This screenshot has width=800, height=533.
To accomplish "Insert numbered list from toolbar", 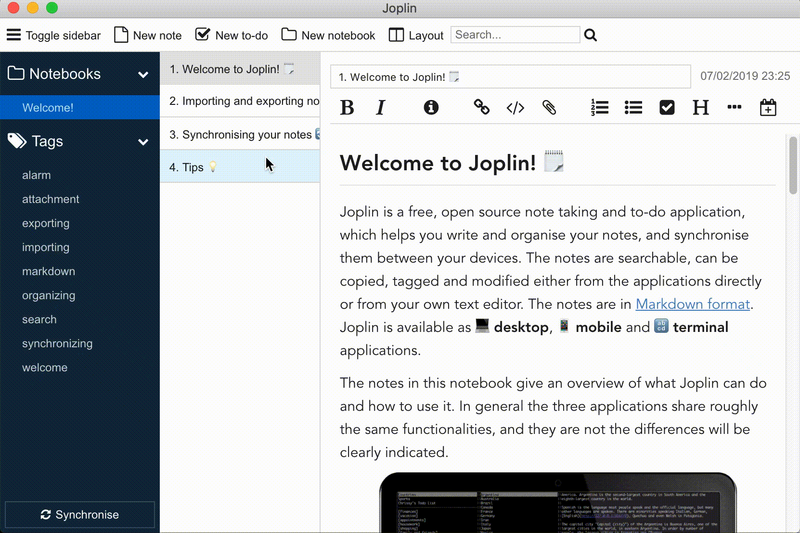I will 600,107.
